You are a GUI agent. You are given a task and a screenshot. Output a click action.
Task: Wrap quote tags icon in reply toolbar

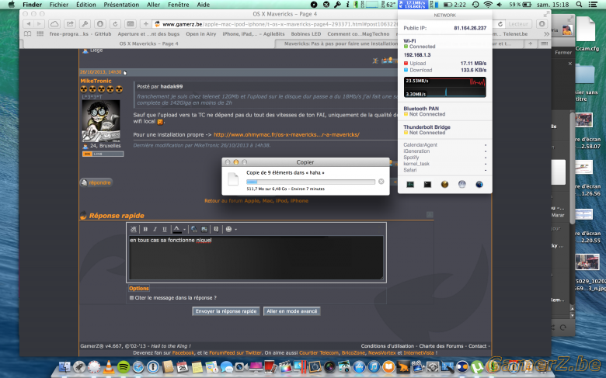pos(216,229)
